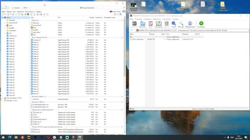Click the microphone icon in system tray
This screenshot has height=140, width=250.
click(x=228, y=137)
